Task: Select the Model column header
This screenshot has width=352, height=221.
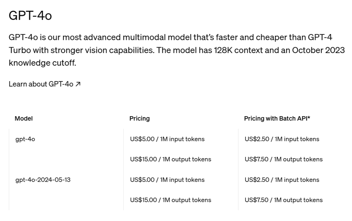Action: pos(24,119)
